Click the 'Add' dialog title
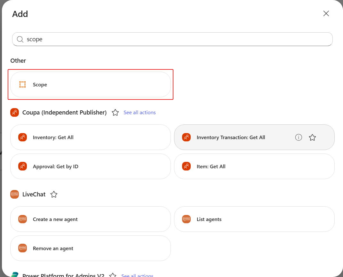Image resolution: width=343 pixels, height=277 pixels. pyautogui.click(x=20, y=14)
